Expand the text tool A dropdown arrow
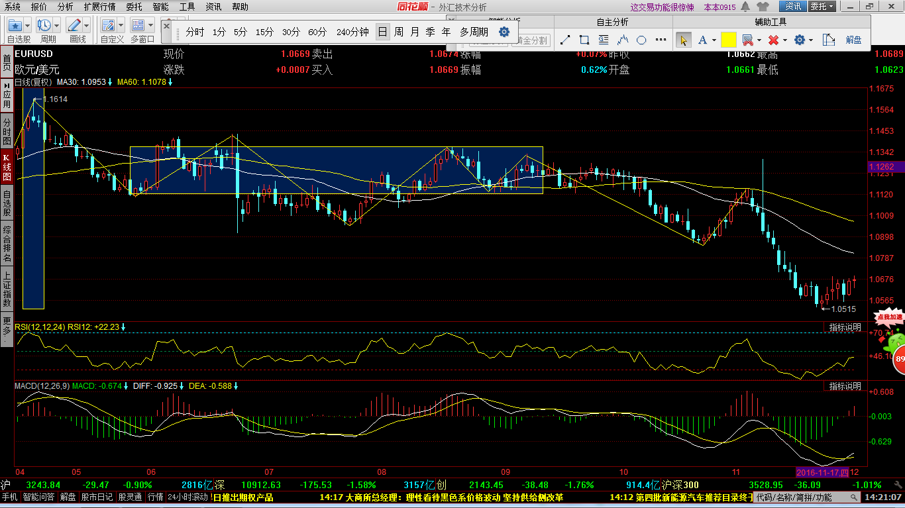This screenshot has width=905, height=508. tap(714, 40)
